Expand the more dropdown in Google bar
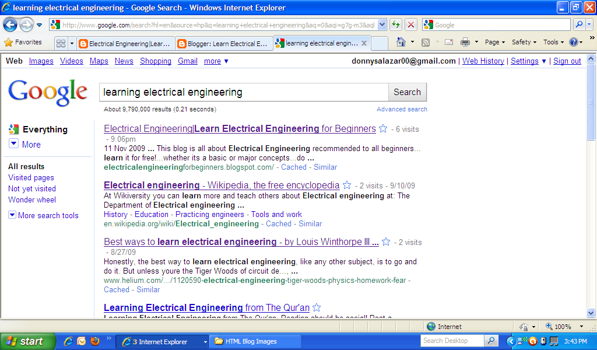 216,61
